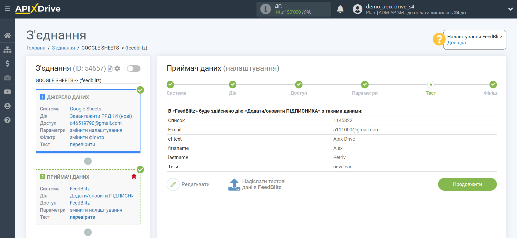Open the Довідка help link
Viewport: 517px width, 238px height.
(x=456, y=43)
